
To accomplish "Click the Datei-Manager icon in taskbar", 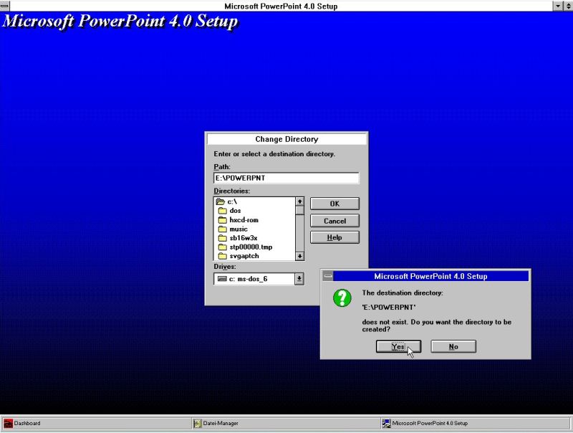I will click(198, 424).
